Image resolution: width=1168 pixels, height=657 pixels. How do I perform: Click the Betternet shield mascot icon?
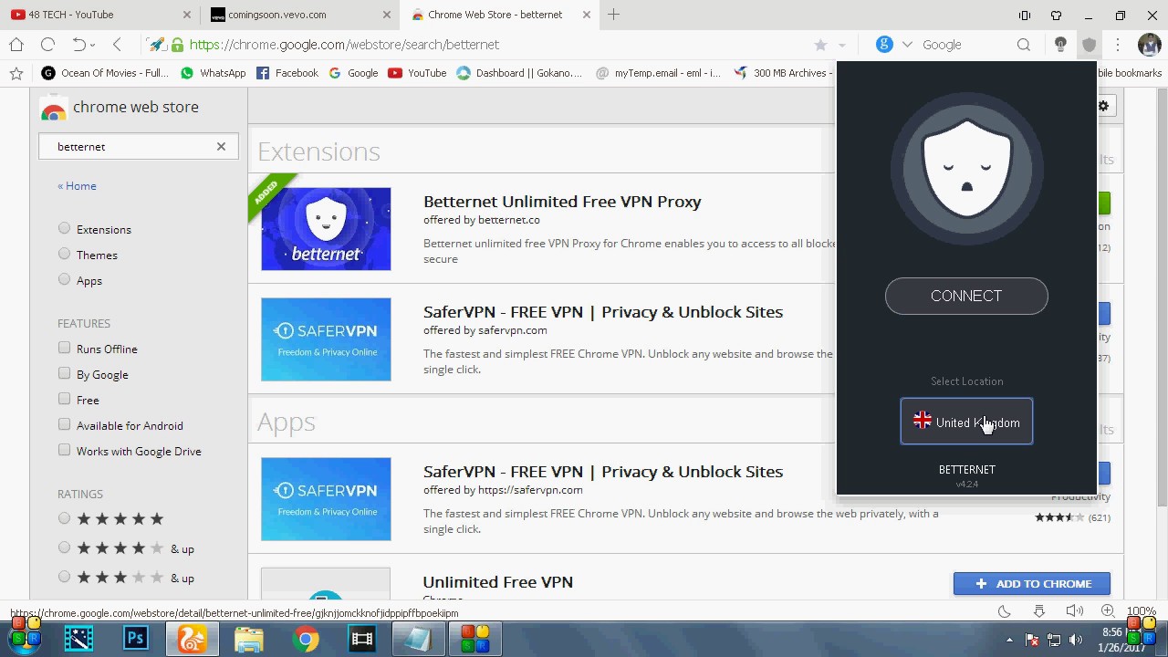966,169
